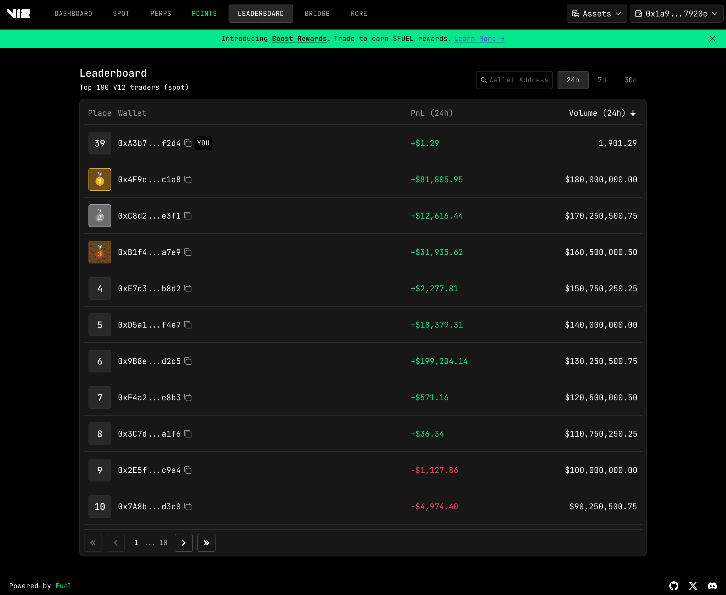The image size is (726, 595).
Task: Click PnL value +$81,805.95
Action: [437, 179]
